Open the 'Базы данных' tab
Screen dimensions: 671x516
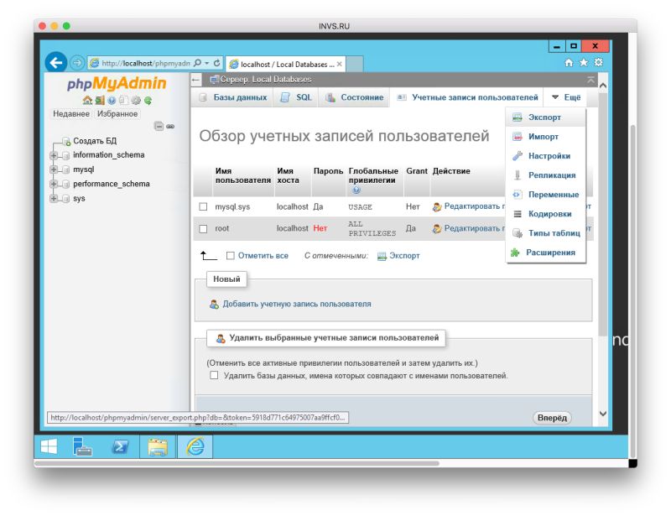(x=234, y=97)
